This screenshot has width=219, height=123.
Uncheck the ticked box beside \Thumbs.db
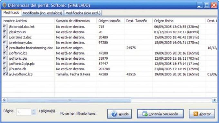pos(4,69)
